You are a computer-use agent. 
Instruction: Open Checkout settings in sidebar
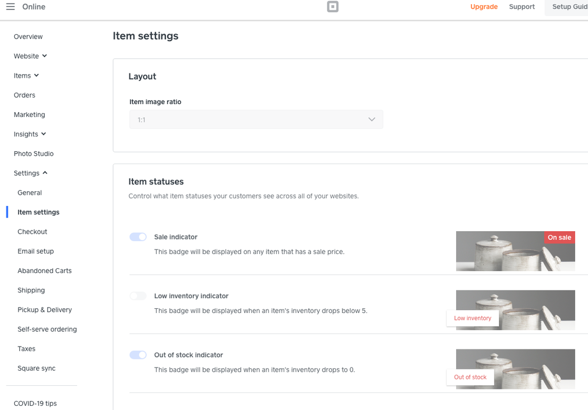[x=32, y=232]
